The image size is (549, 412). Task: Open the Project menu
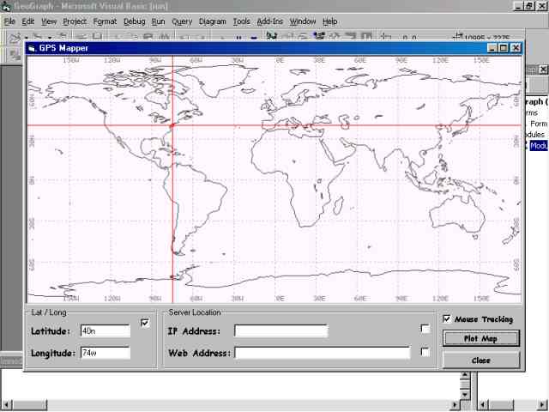75,21
